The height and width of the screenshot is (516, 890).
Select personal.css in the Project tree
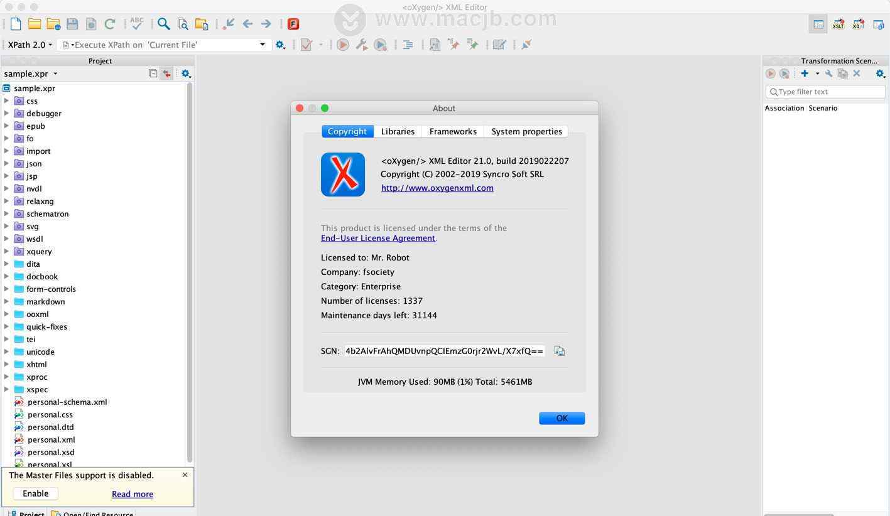point(50,414)
